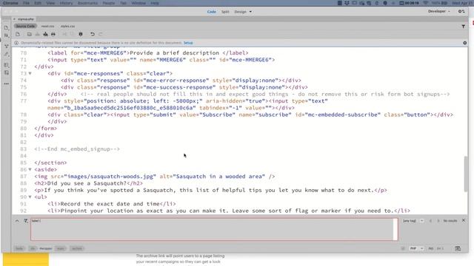Click the INS insert mode indicator
This screenshot has width=474, height=266.
431,248
